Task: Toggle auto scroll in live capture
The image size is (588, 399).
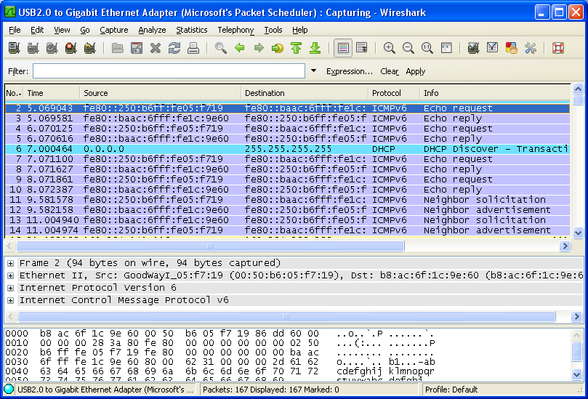Action: pyautogui.click(x=362, y=48)
